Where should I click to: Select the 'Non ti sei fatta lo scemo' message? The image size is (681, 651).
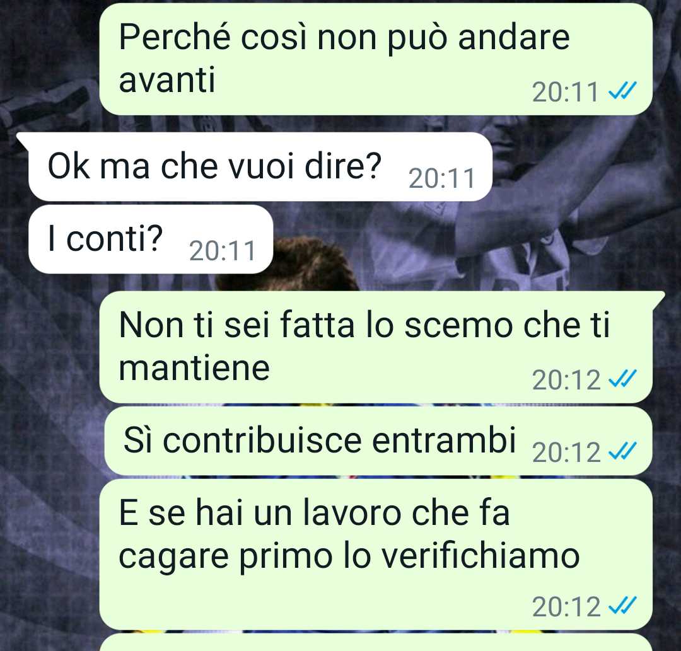coord(376,347)
